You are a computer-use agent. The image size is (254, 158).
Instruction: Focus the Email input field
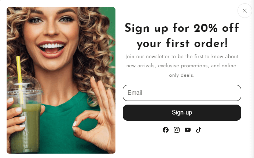[x=182, y=93]
